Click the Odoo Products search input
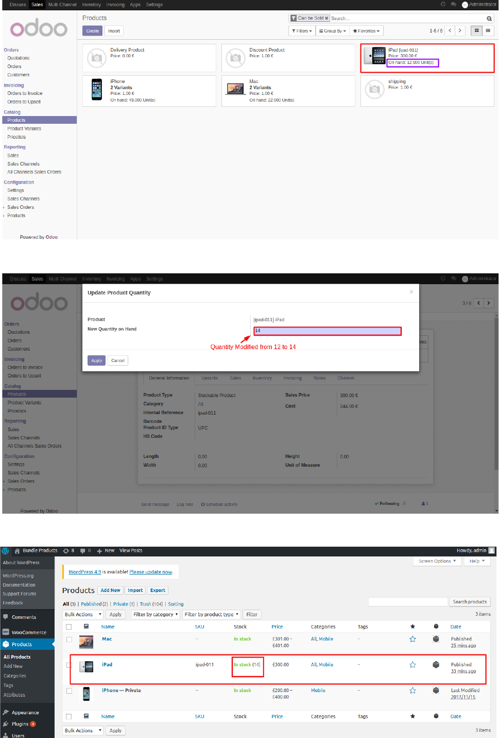The width and height of the screenshot is (499, 738). tap(407, 19)
